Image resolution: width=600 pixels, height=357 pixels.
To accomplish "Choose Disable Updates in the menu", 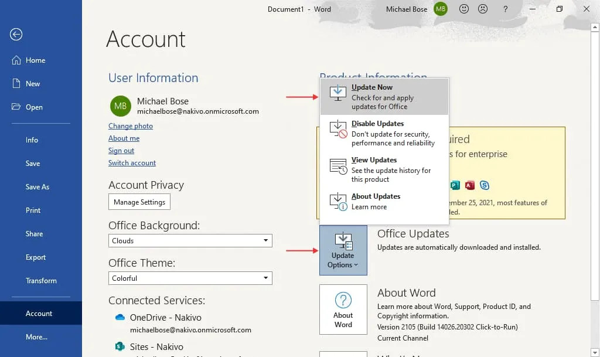I will [x=384, y=133].
